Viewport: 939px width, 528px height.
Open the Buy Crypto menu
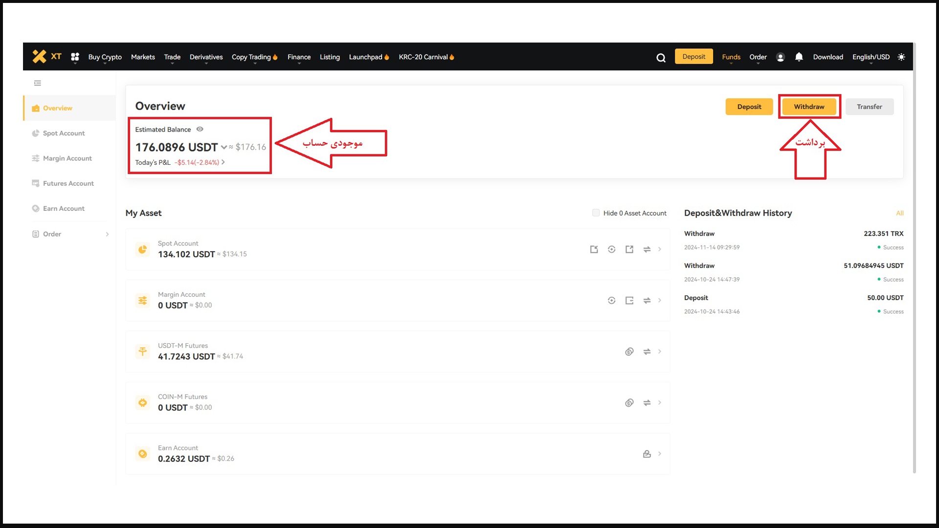(x=105, y=57)
